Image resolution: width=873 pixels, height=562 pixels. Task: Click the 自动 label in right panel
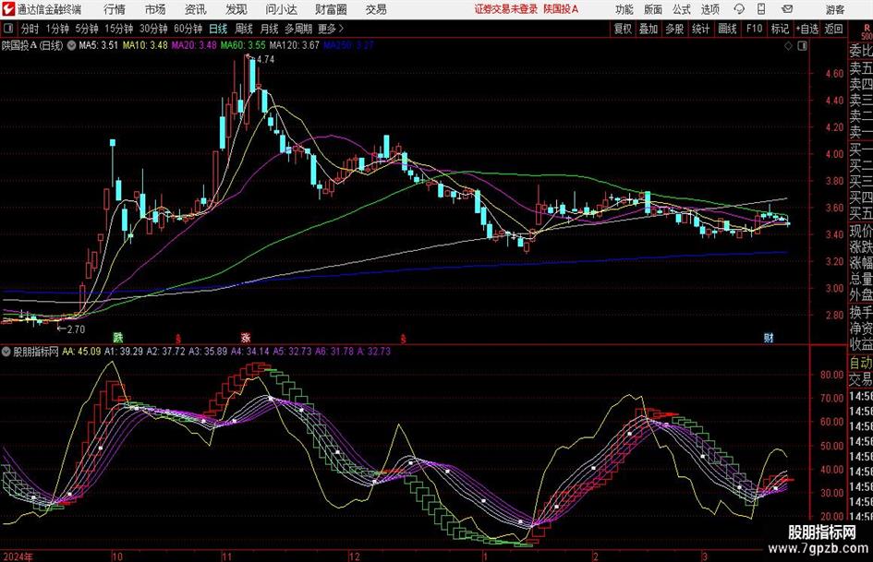(861, 363)
